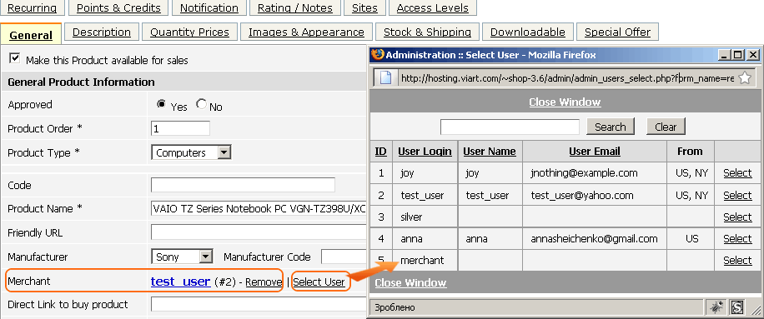Open the Special Offer tab

[x=617, y=32]
